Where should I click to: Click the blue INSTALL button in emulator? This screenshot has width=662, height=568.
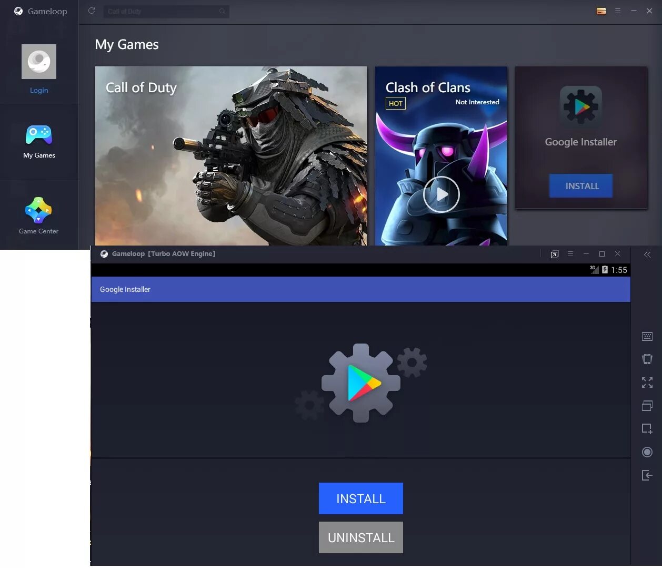tap(361, 498)
